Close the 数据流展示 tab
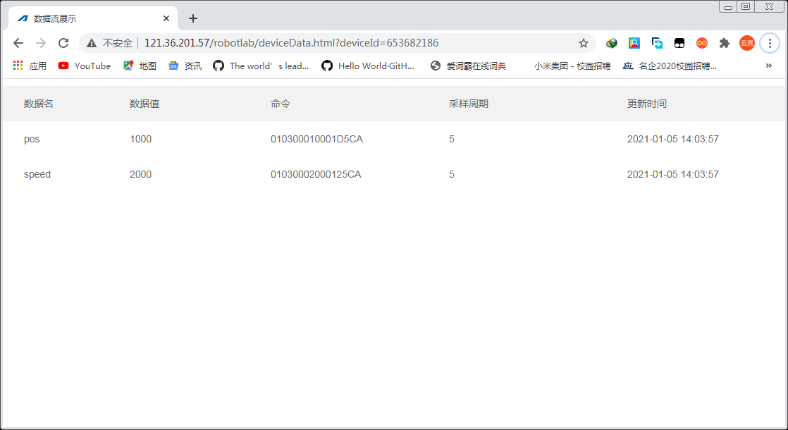The width and height of the screenshot is (788, 430). click(x=166, y=19)
